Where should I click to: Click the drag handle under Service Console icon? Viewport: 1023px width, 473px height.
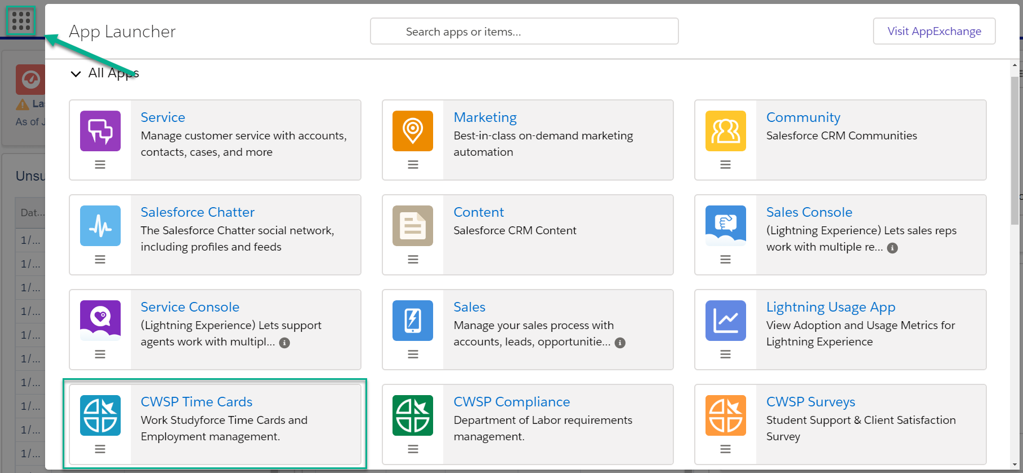pyautogui.click(x=100, y=354)
